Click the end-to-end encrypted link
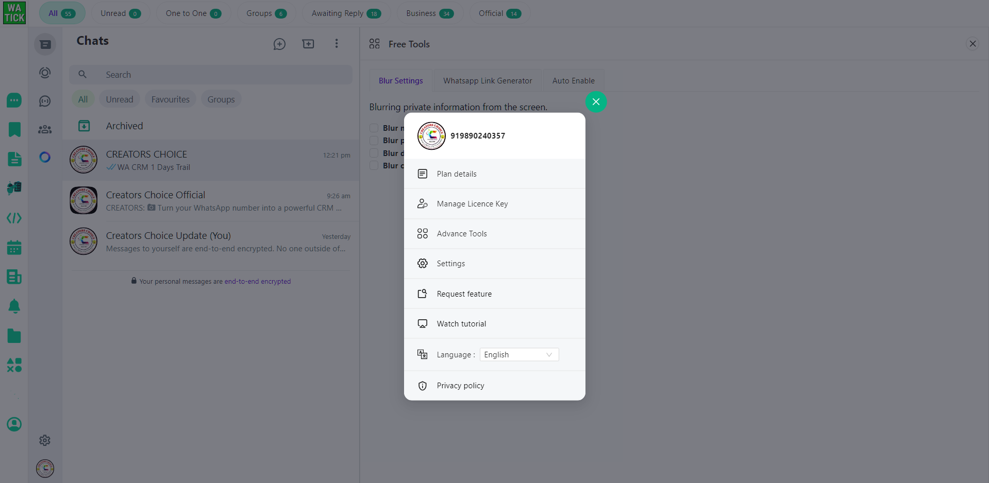 tap(258, 282)
